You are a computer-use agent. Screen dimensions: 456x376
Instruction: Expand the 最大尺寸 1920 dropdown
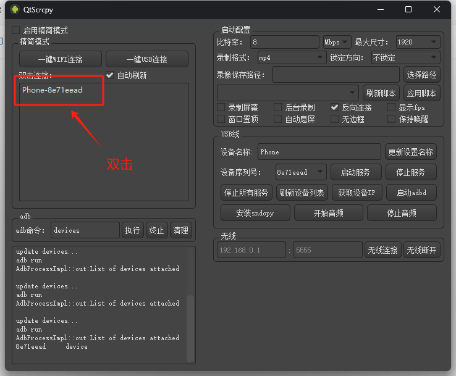point(418,42)
